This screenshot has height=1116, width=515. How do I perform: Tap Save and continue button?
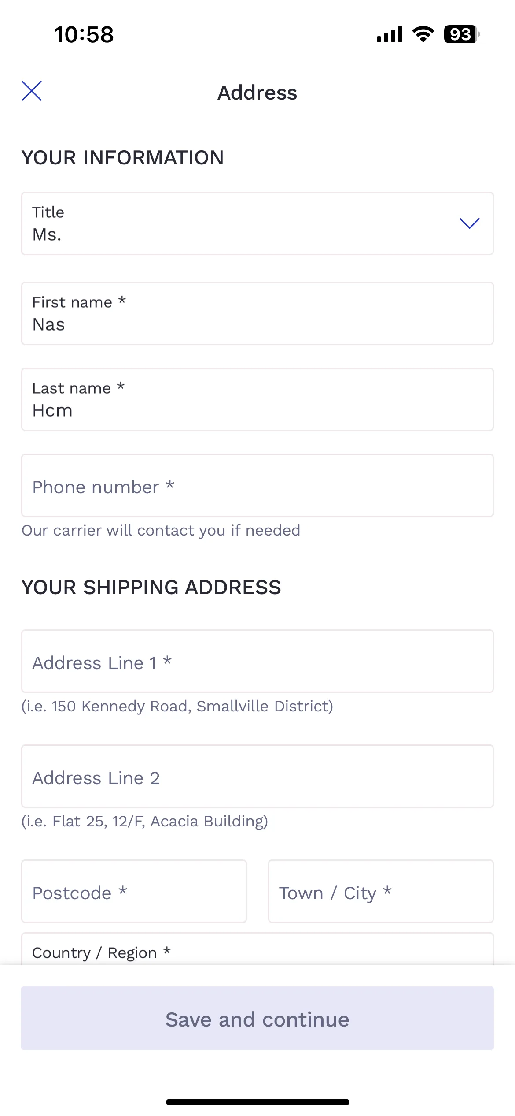(257, 1018)
